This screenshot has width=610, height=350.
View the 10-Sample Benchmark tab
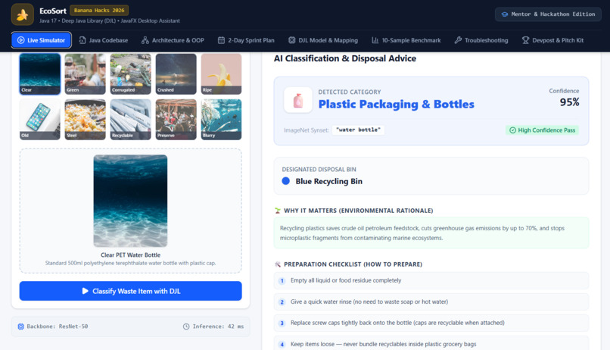[406, 40]
